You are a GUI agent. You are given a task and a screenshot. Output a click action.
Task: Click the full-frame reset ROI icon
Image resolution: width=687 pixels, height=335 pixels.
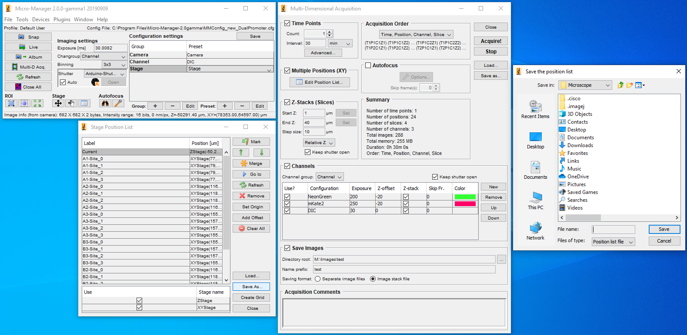[x=38, y=103]
